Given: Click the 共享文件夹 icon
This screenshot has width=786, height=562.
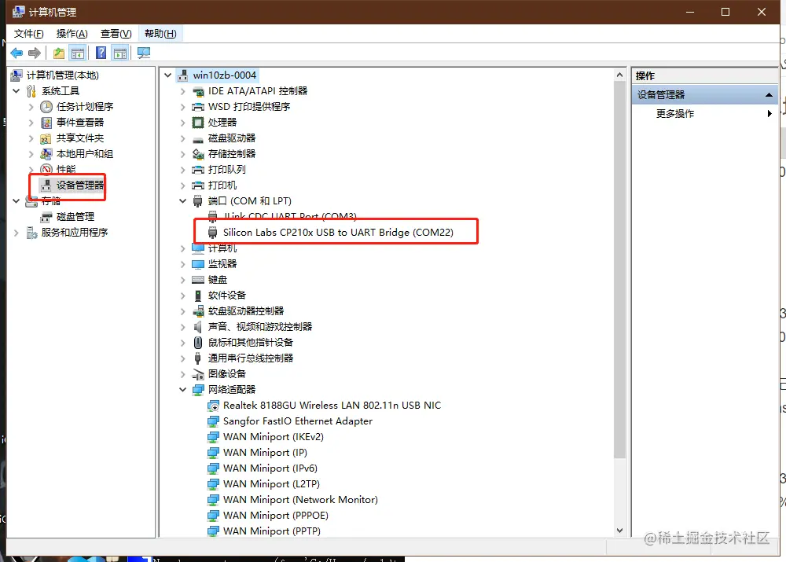Looking at the screenshot, I should [46, 138].
